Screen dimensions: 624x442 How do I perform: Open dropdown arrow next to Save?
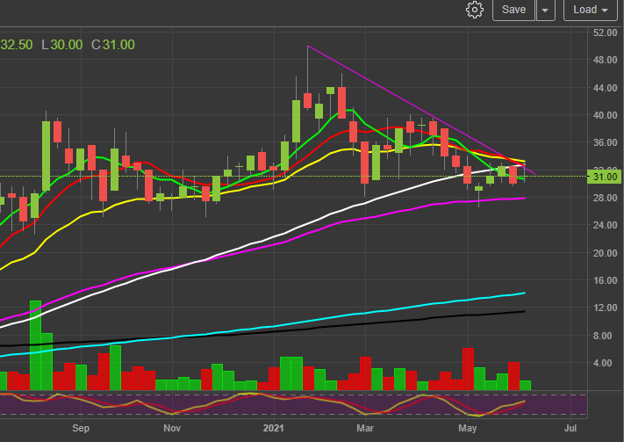tap(546, 10)
